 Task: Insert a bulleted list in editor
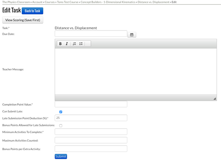pos(81,44)
